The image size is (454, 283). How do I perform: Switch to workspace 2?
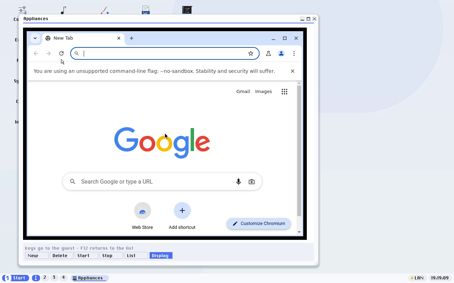click(x=45, y=278)
